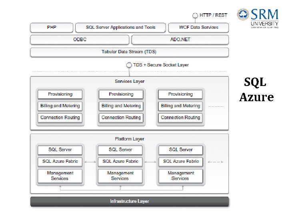This screenshot has height=216, width=288.
Task: Click the middle Management Services box
Action: click(x=120, y=176)
